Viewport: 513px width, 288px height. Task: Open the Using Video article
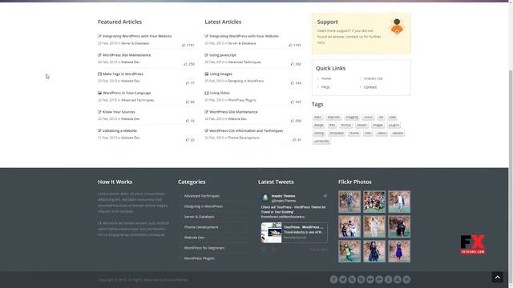[x=220, y=93]
